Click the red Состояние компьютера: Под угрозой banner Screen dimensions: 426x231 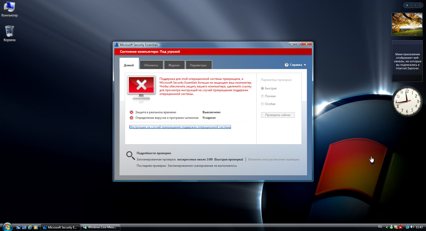[213, 52]
